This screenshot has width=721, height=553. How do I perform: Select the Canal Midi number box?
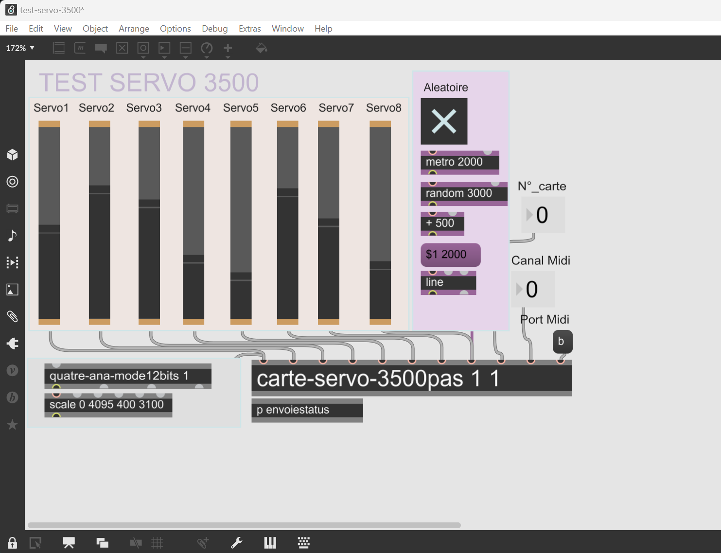[x=532, y=289]
